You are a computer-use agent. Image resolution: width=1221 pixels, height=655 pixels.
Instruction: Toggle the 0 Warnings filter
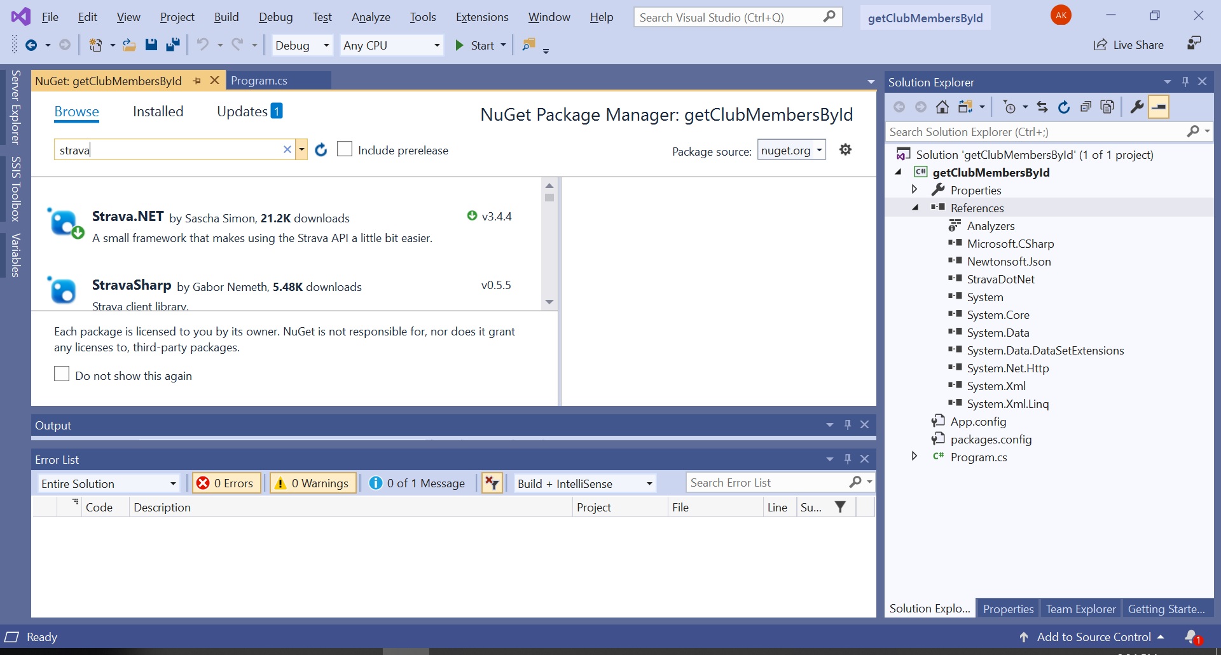pos(314,483)
